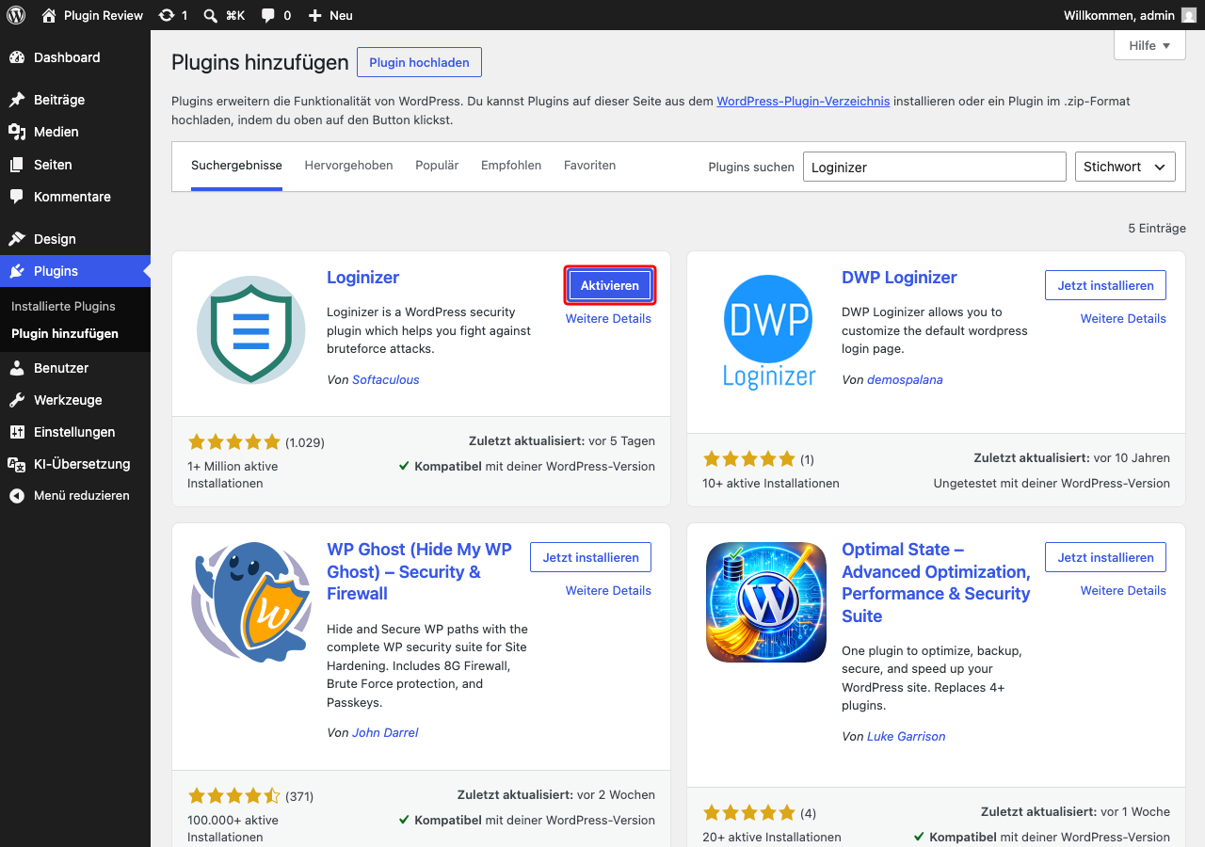Click the plus Neu icon
Viewport: 1205px width, 847px height.
coord(315,15)
